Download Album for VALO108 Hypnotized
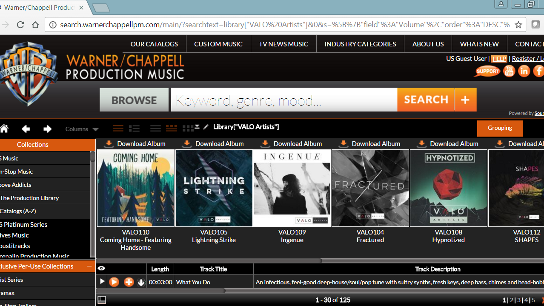 [x=448, y=144]
